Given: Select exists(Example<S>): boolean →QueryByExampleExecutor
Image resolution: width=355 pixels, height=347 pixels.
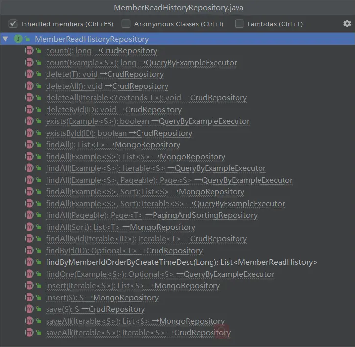Looking at the screenshot, I should [x=148, y=121].
